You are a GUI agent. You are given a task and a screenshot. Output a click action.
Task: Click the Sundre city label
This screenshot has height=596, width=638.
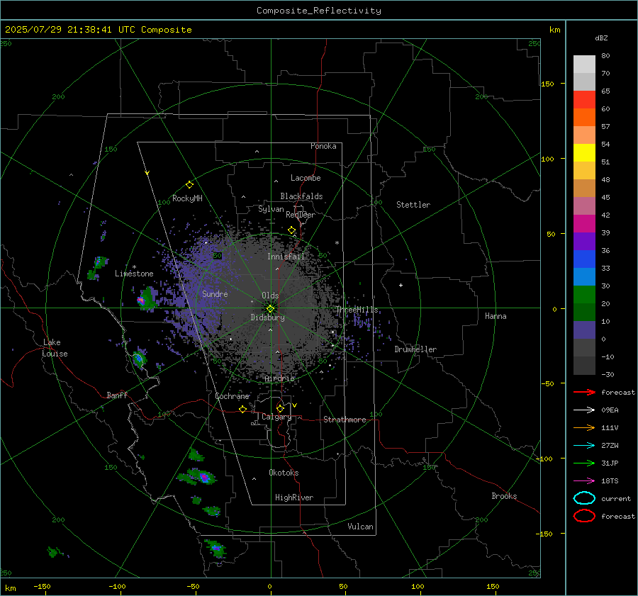tap(215, 293)
